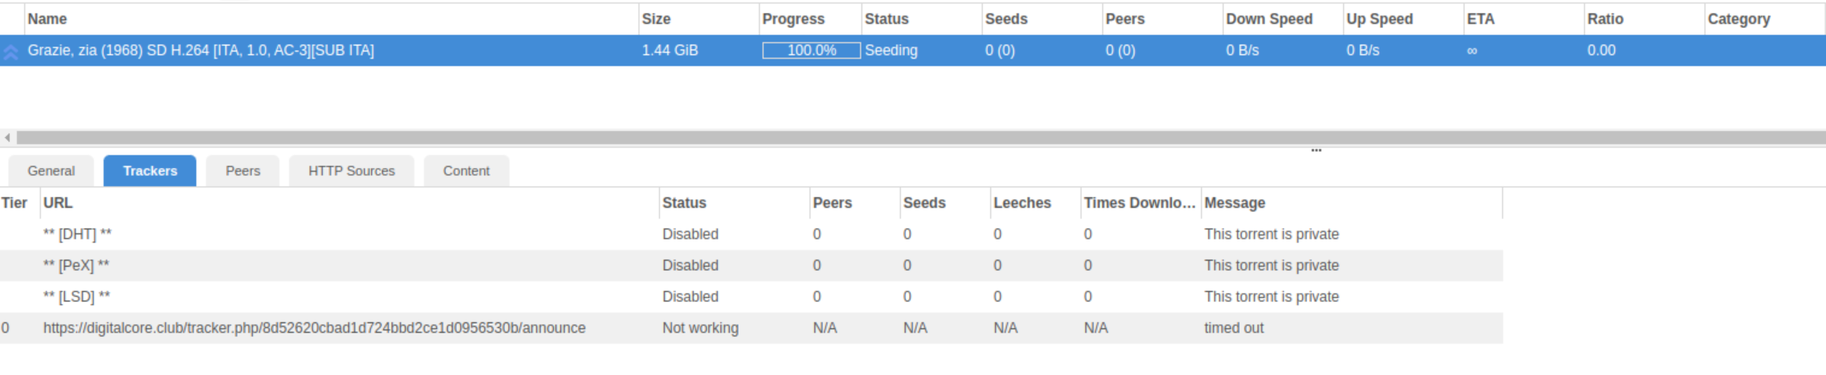
Task: Open the General tab
Action: click(x=51, y=171)
